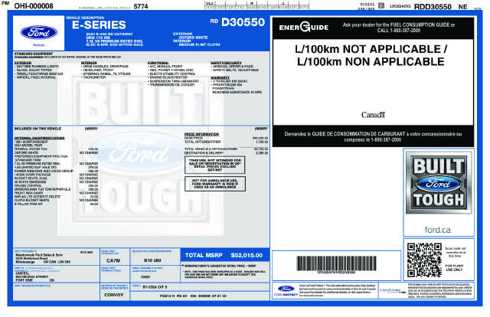Click the RD D30550 code in blue header
The image size is (490, 317).
237,22
